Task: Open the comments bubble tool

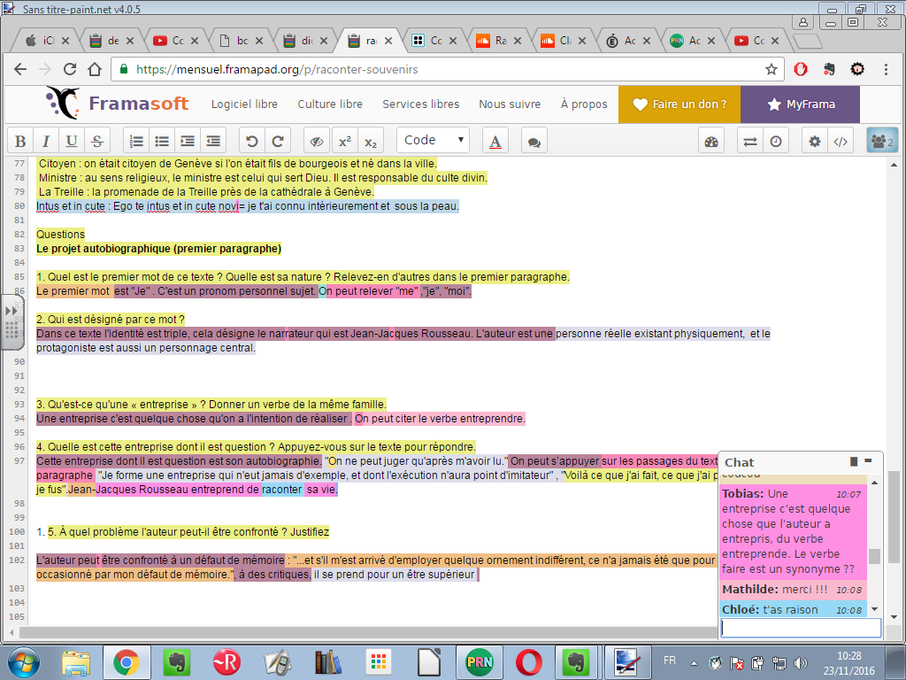Action: pos(534,141)
